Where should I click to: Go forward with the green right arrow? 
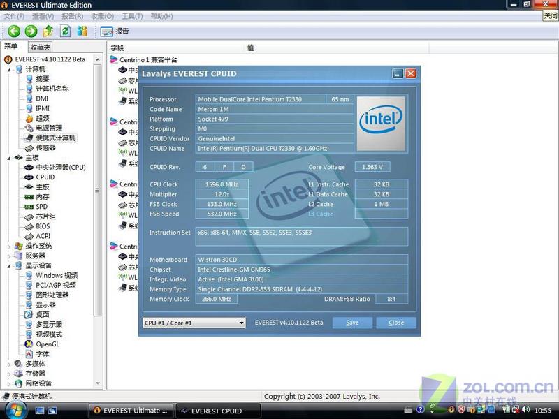tap(31, 31)
